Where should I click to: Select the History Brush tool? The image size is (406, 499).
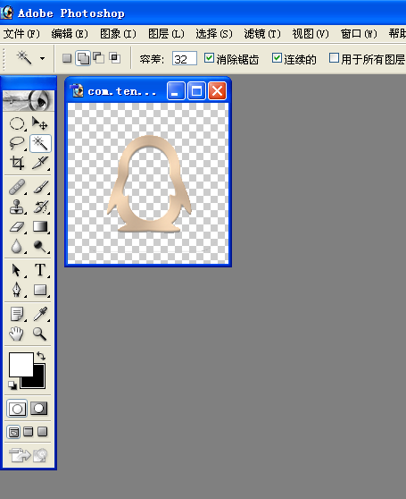(40, 207)
